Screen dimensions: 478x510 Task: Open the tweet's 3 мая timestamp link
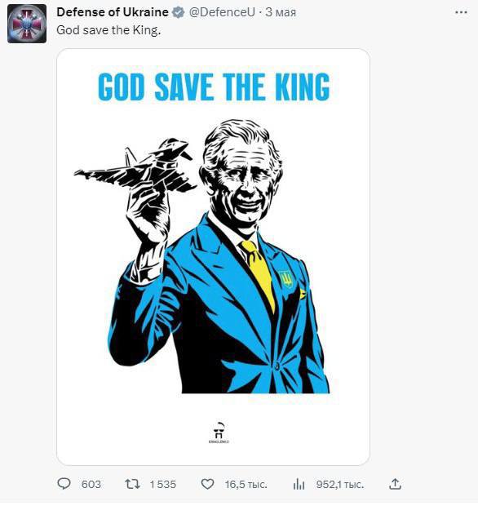281,12
